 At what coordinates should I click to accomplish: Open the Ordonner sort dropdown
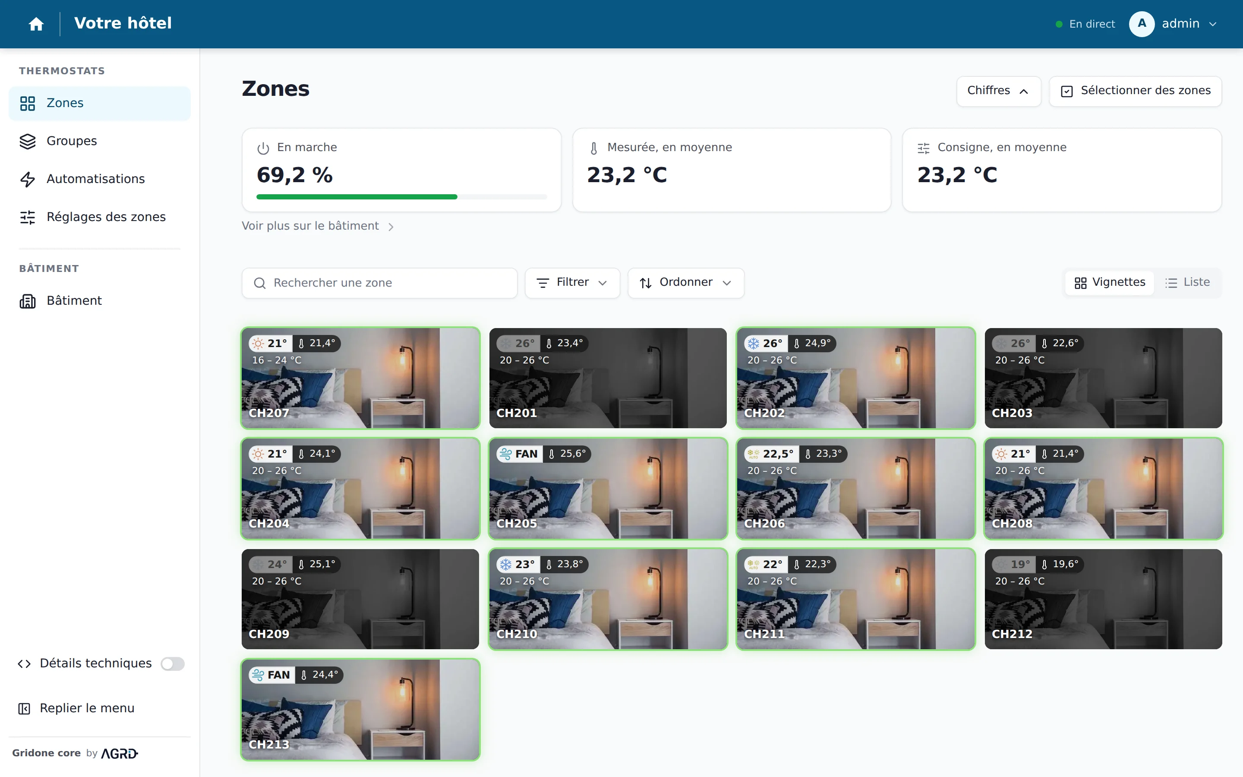click(686, 283)
